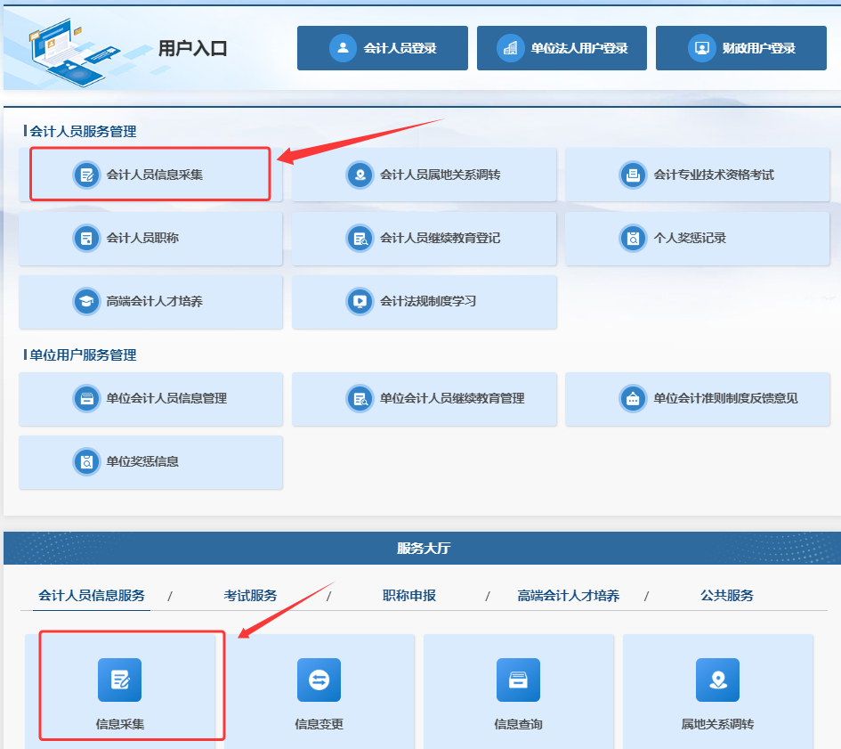Click the 个人奖惩记录 icon
The width and height of the screenshot is (841, 749).
(x=633, y=238)
